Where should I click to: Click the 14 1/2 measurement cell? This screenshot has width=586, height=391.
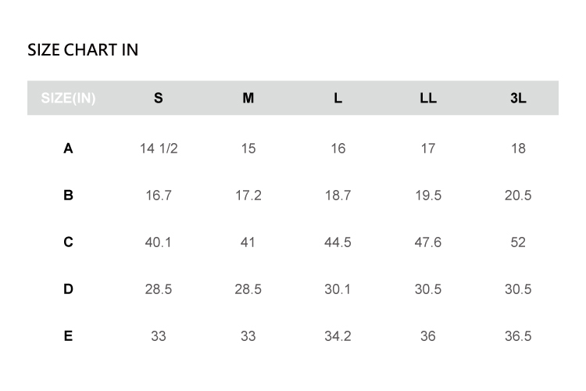click(x=159, y=149)
